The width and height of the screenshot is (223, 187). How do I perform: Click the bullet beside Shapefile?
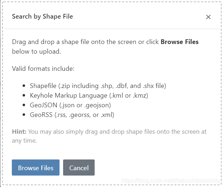pyautogui.click(x=24, y=86)
